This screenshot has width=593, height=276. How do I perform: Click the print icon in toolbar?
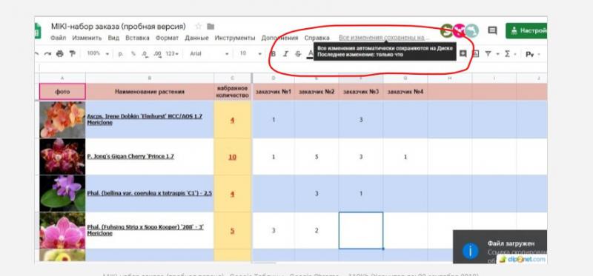(60, 54)
